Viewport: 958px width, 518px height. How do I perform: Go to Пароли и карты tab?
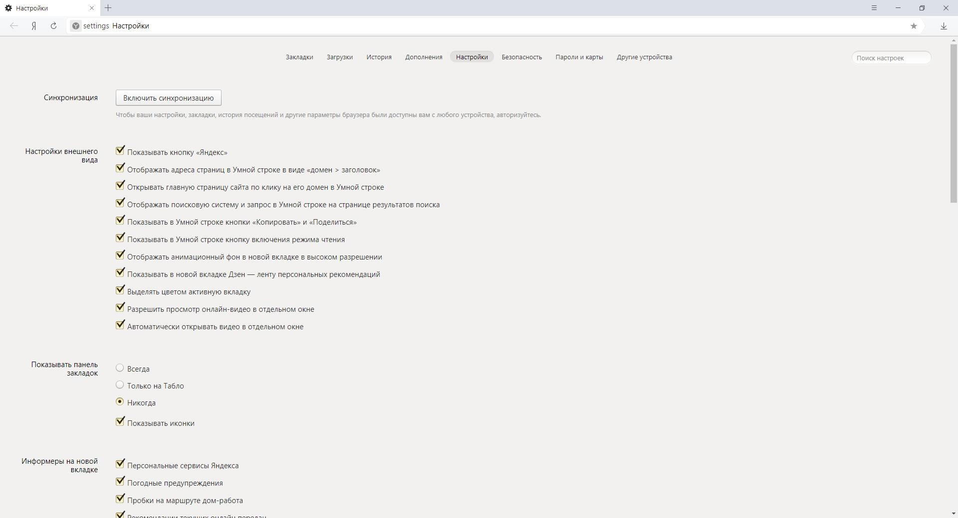tap(579, 57)
